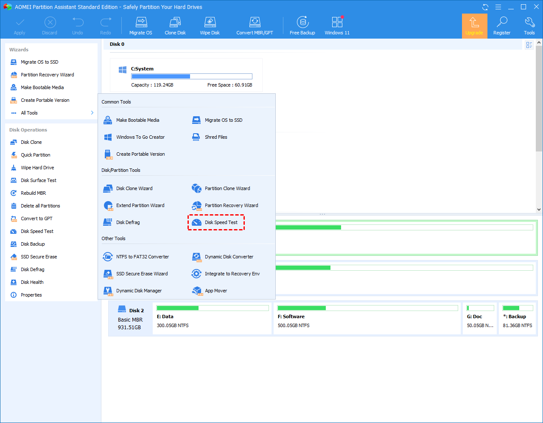Click the scrollbar up arrow in disk panel
The image size is (543, 423).
[x=539, y=43]
